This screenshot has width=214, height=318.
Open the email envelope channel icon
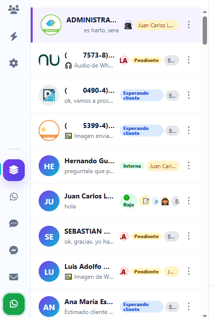click(x=14, y=277)
